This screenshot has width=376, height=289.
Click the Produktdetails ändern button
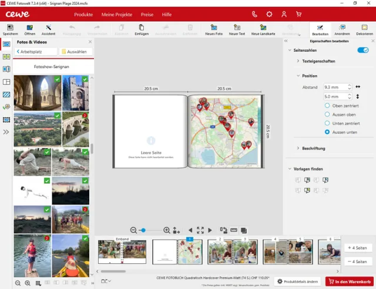click(x=298, y=282)
